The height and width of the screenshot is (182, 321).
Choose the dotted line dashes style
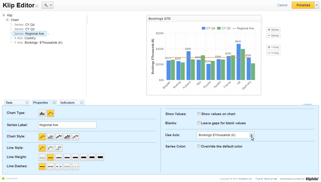click(67, 166)
